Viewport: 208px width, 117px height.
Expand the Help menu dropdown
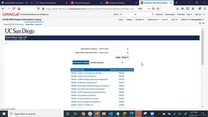pos(189,14)
